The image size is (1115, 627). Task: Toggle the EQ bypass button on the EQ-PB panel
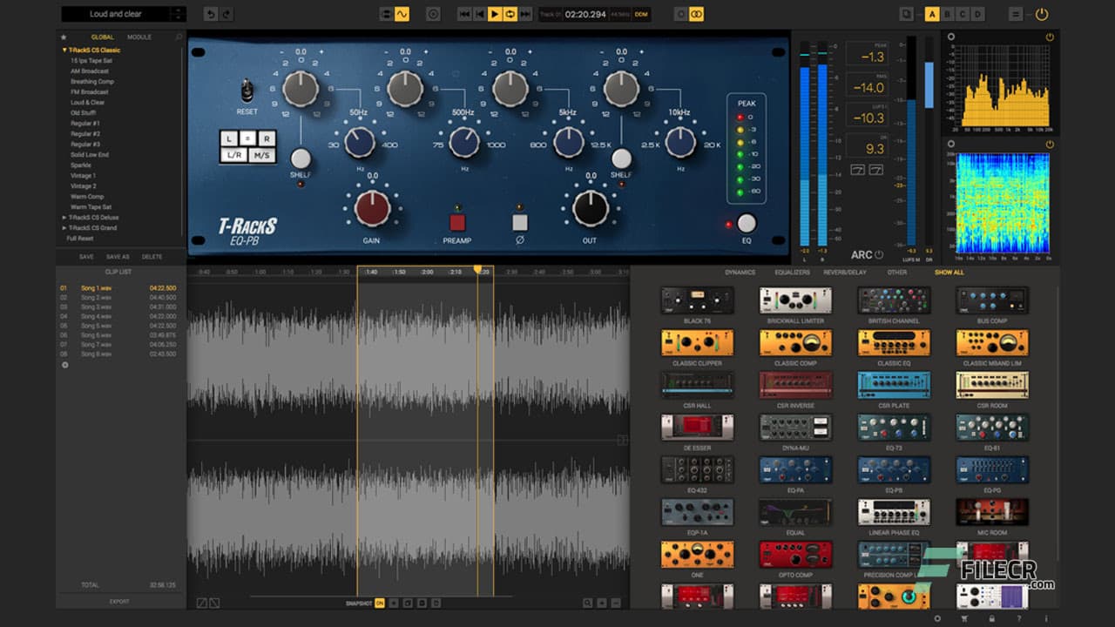point(746,222)
